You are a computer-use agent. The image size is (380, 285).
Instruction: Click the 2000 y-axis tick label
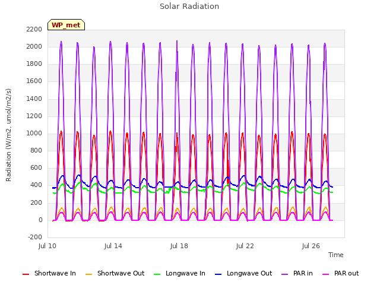pyautogui.click(x=34, y=46)
